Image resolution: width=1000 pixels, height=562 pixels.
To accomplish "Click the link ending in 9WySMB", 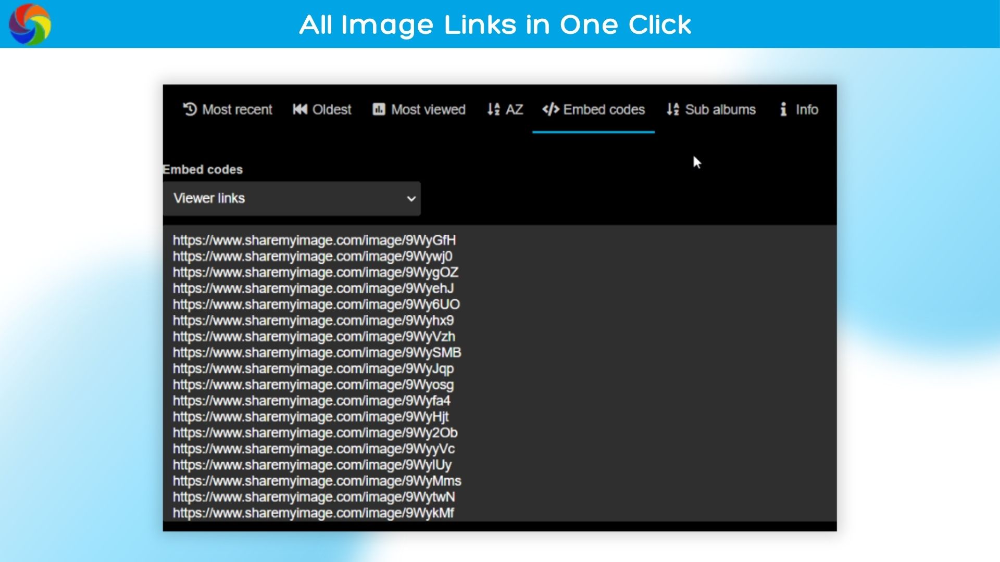I will (317, 353).
